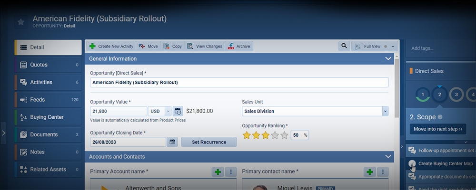The width and height of the screenshot is (476, 190).
Task: Click the Scope info icon
Action: 440,117
